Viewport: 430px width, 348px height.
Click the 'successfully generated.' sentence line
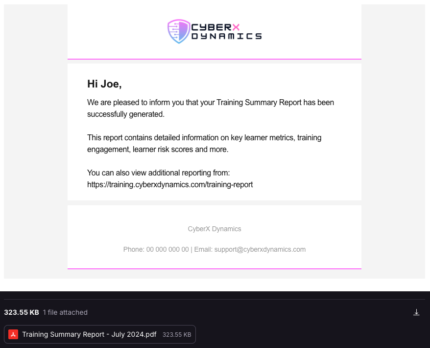point(126,114)
